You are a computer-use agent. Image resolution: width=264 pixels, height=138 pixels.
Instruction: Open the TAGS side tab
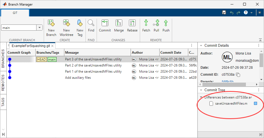pos(3,100)
